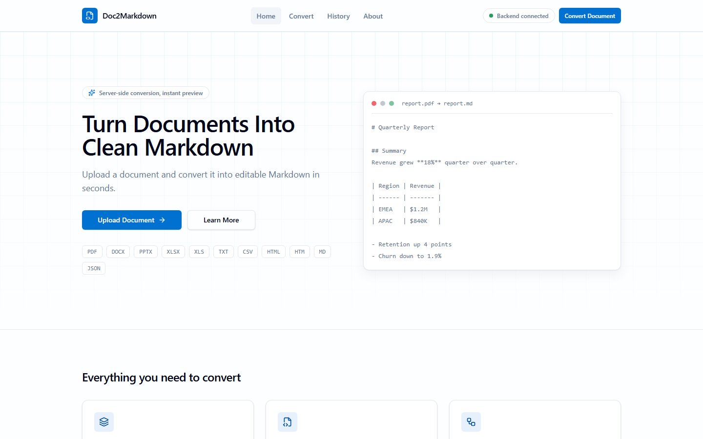Open the History page
The width and height of the screenshot is (703, 439).
coord(338,16)
